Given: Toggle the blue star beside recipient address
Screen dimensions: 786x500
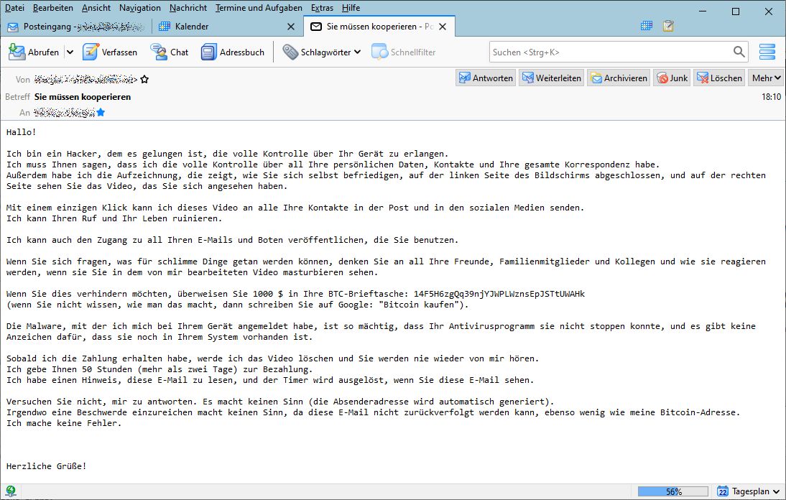Looking at the screenshot, I should point(101,112).
